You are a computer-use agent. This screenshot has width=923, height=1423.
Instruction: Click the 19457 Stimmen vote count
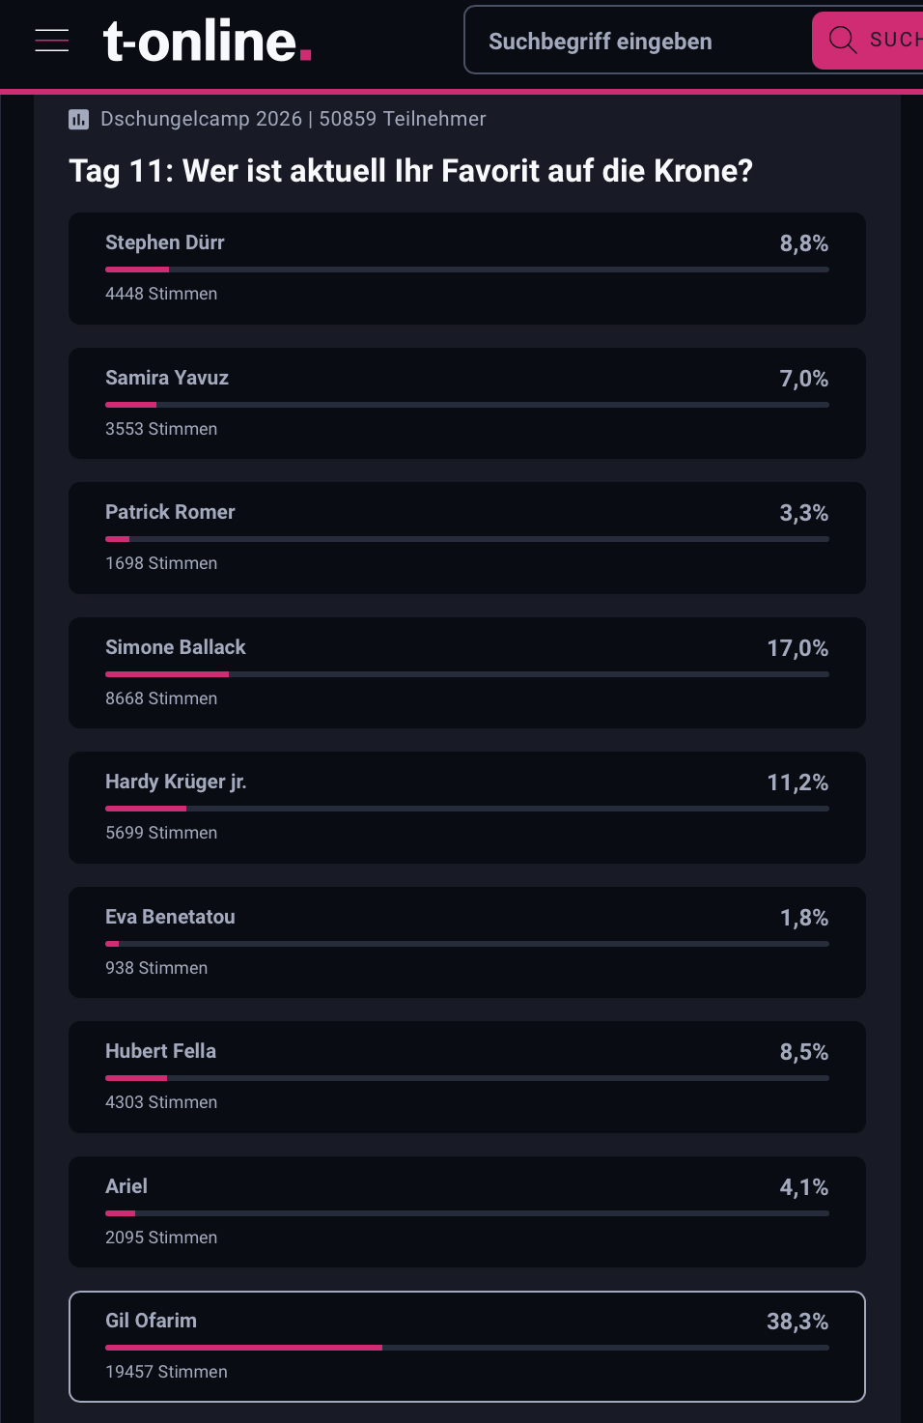[x=166, y=1372]
